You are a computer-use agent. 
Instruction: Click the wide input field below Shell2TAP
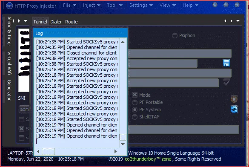pyautogui.click(x=183, y=130)
